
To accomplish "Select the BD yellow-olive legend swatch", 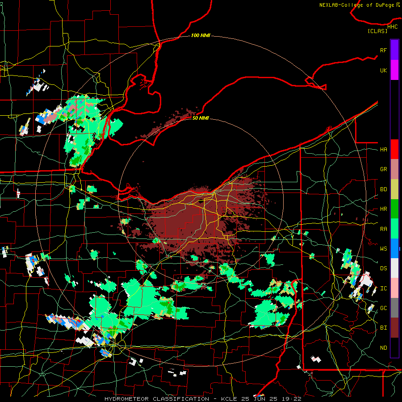I will tap(394, 189).
